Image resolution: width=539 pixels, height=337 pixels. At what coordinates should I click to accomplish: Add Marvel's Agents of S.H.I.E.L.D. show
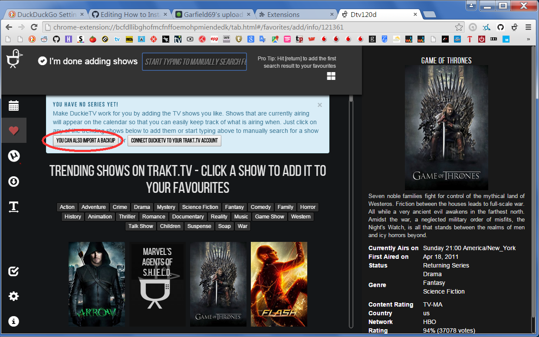click(158, 284)
